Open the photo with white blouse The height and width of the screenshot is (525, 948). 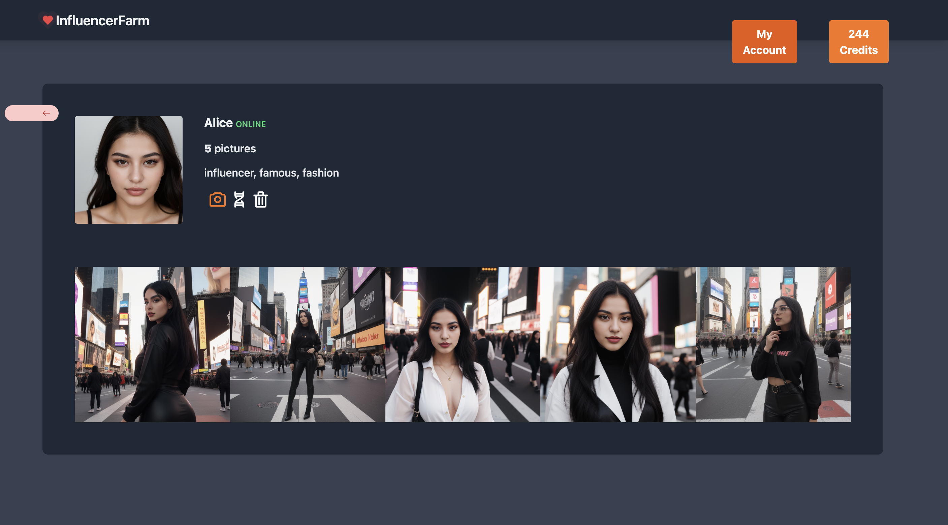(462, 344)
